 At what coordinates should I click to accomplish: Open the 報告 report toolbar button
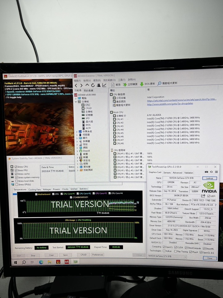coord(116,85)
